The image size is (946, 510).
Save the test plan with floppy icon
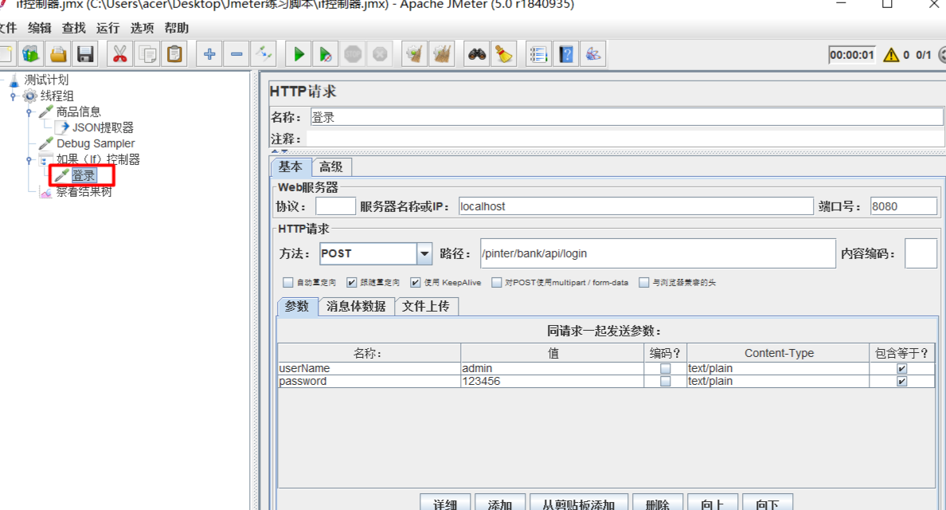click(86, 54)
